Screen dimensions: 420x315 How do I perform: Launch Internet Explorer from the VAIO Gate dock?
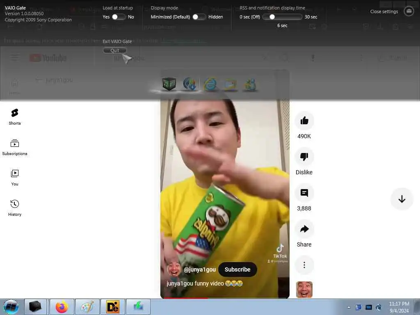point(210,84)
